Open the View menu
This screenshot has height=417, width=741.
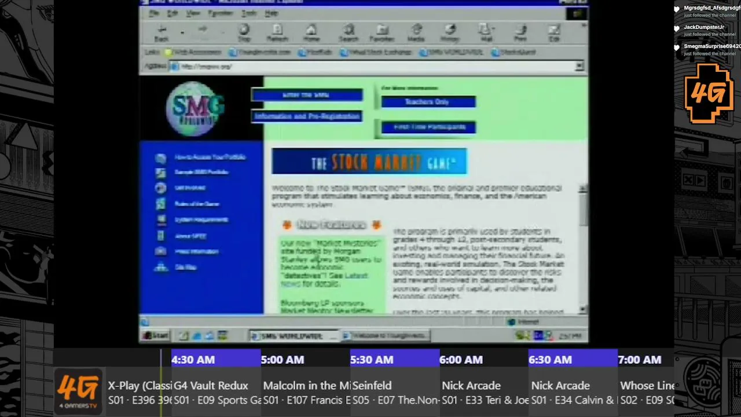[x=193, y=13]
